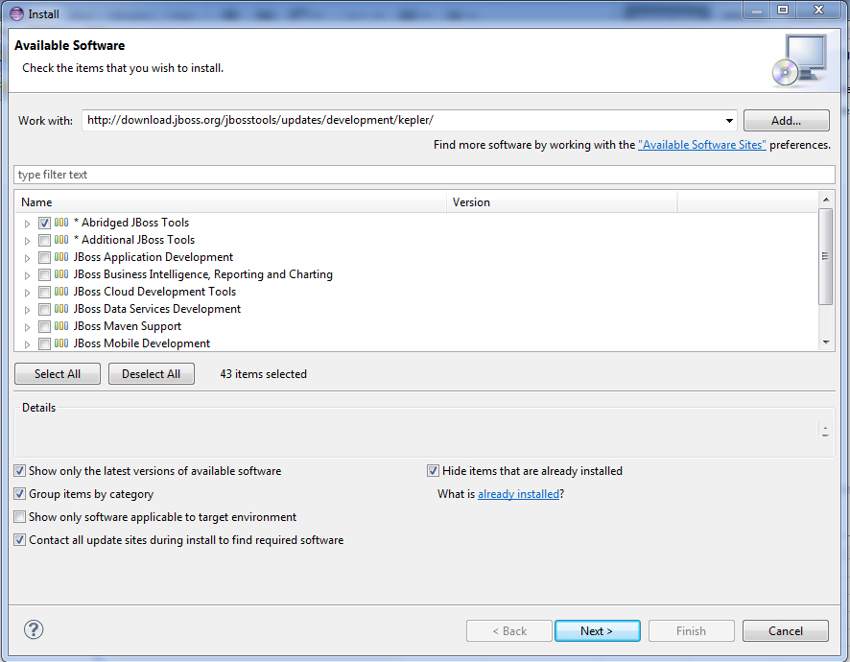The image size is (850, 662).
Task: Click the Deselect All button
Action: point(152,373)
